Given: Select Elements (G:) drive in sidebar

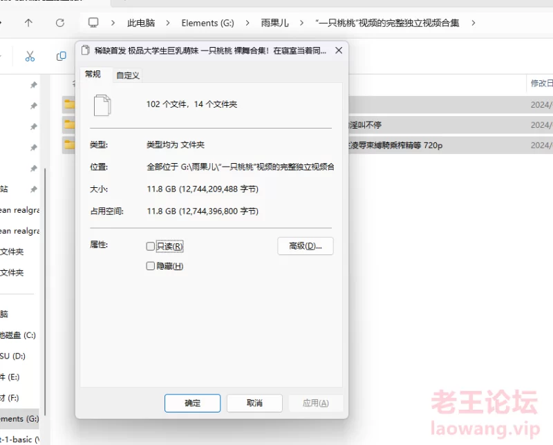Looking at the screenshot, I should (19, 419).
